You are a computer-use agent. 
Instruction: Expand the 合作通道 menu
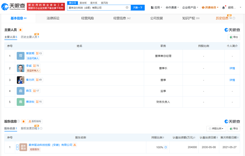tap(172, 8)
